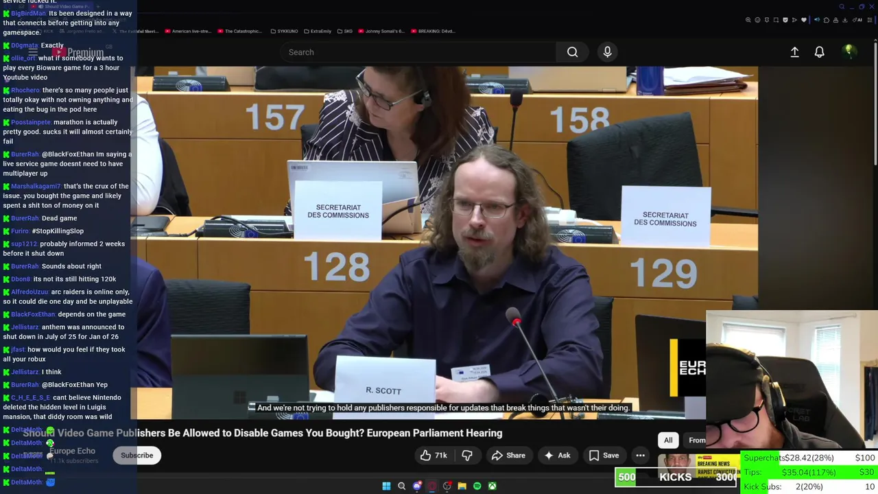
Task: Open the browser extensions cube icon
Action: pyautogui.click(x=827, y=20)
